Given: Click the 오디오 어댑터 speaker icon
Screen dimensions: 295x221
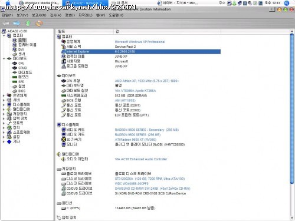Looking at the screenshot, I should coord(64,159).
